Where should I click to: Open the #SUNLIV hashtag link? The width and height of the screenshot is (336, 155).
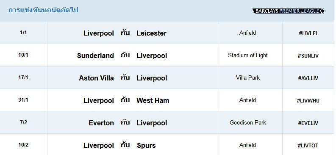[x=308, y=56]
